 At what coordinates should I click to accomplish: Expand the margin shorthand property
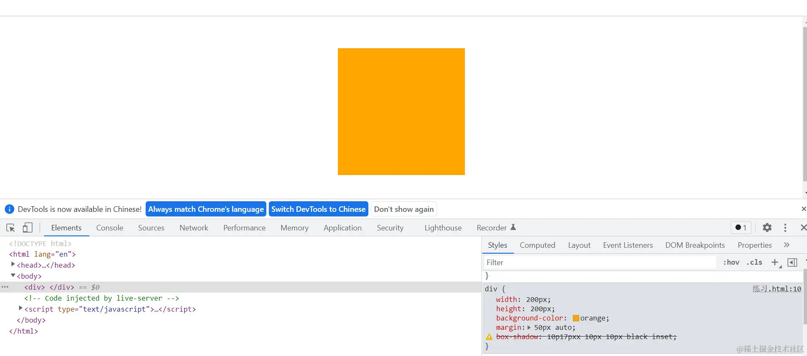click(529, 328)
